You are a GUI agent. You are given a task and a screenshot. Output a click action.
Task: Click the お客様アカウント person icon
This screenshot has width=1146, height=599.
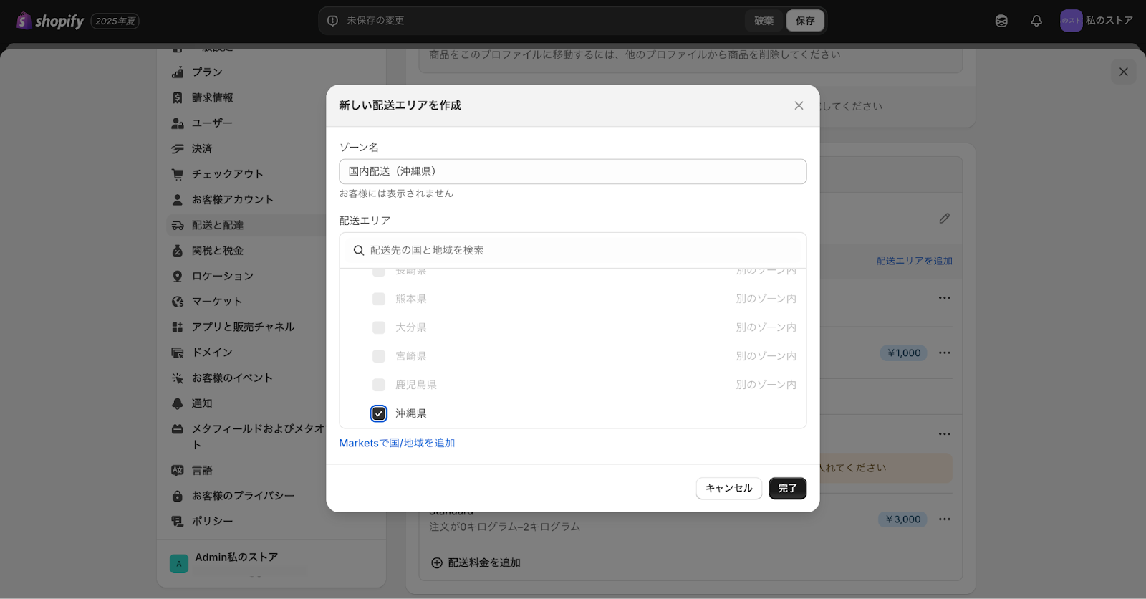[x=178, y=199]
